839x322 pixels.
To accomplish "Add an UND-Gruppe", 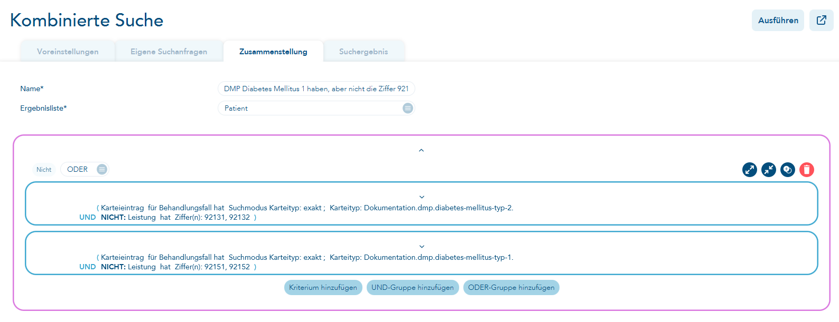I will click(413, 287).
